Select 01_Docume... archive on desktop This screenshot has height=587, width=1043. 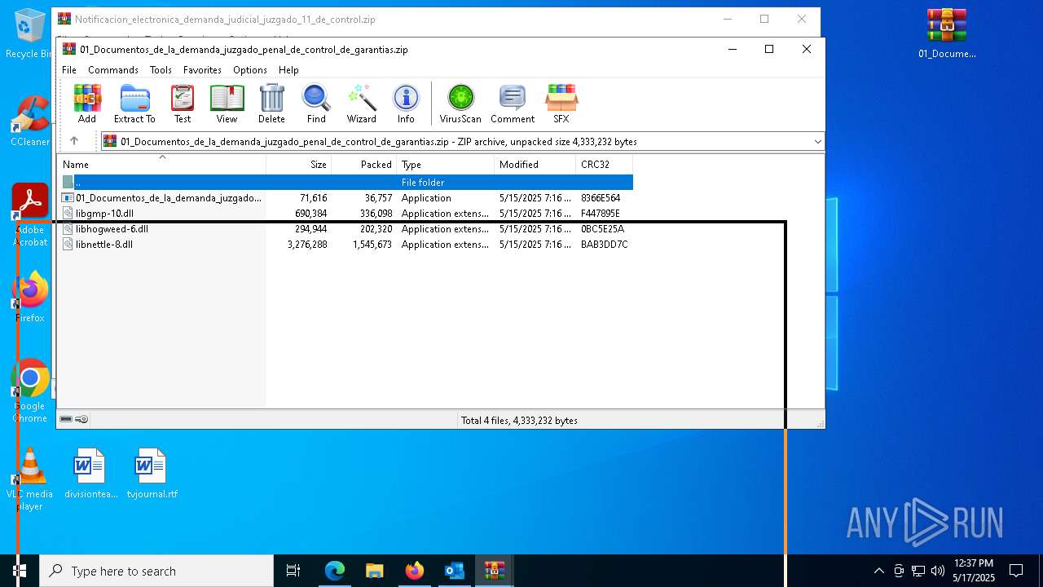tap(947, 33)
